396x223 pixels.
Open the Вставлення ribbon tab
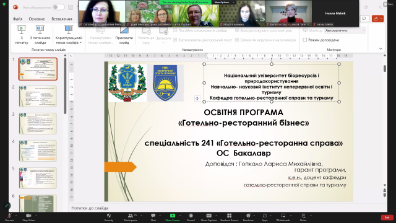click(x=62, y=19)
